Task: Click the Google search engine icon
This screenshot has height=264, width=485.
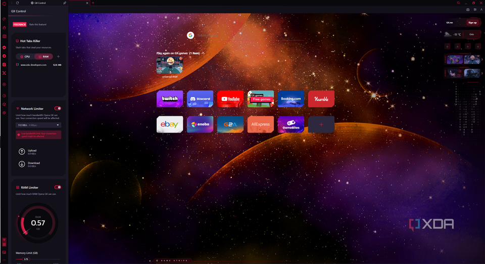Action: (x=190, y=35)
